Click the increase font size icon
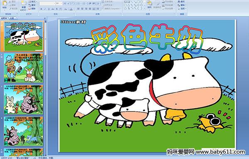 [65, 3]
